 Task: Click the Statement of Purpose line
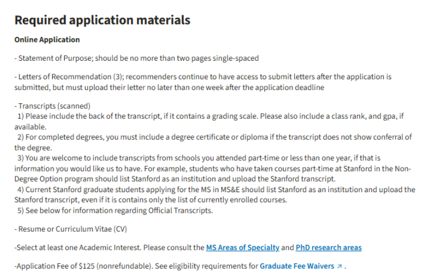pyautogui.click(x=136, y=58)
